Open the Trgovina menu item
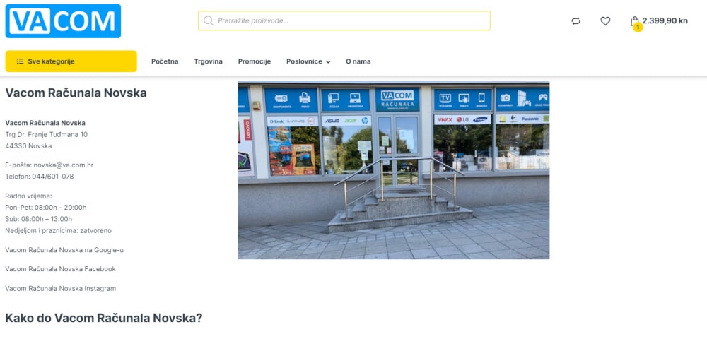Screen dimensions: 707x339 209,61
